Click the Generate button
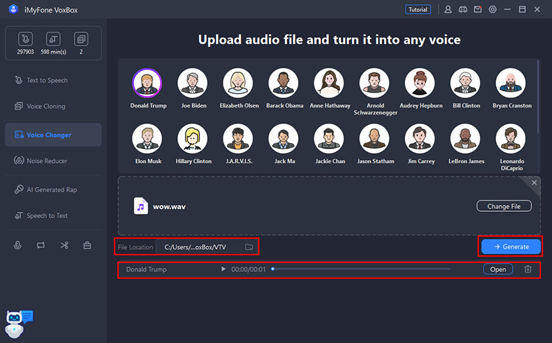Viewport: 552px width, 343px height. point(511,247)
